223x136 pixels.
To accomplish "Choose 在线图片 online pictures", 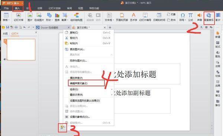I will click(x=39, y=17).
